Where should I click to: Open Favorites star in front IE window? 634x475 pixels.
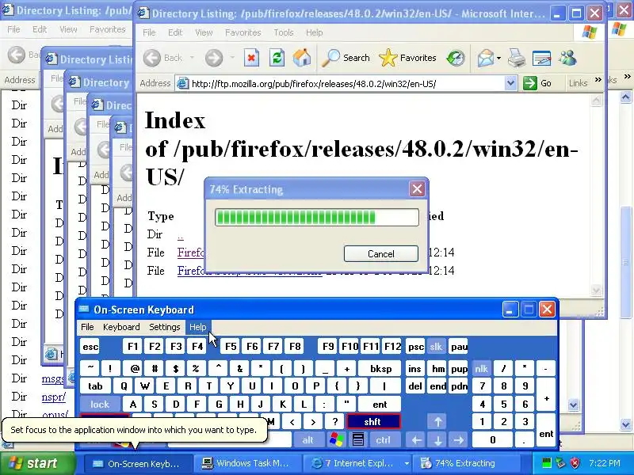point(407,58)
